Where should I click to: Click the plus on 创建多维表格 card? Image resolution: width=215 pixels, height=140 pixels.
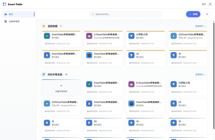click(x=61, y=86)
